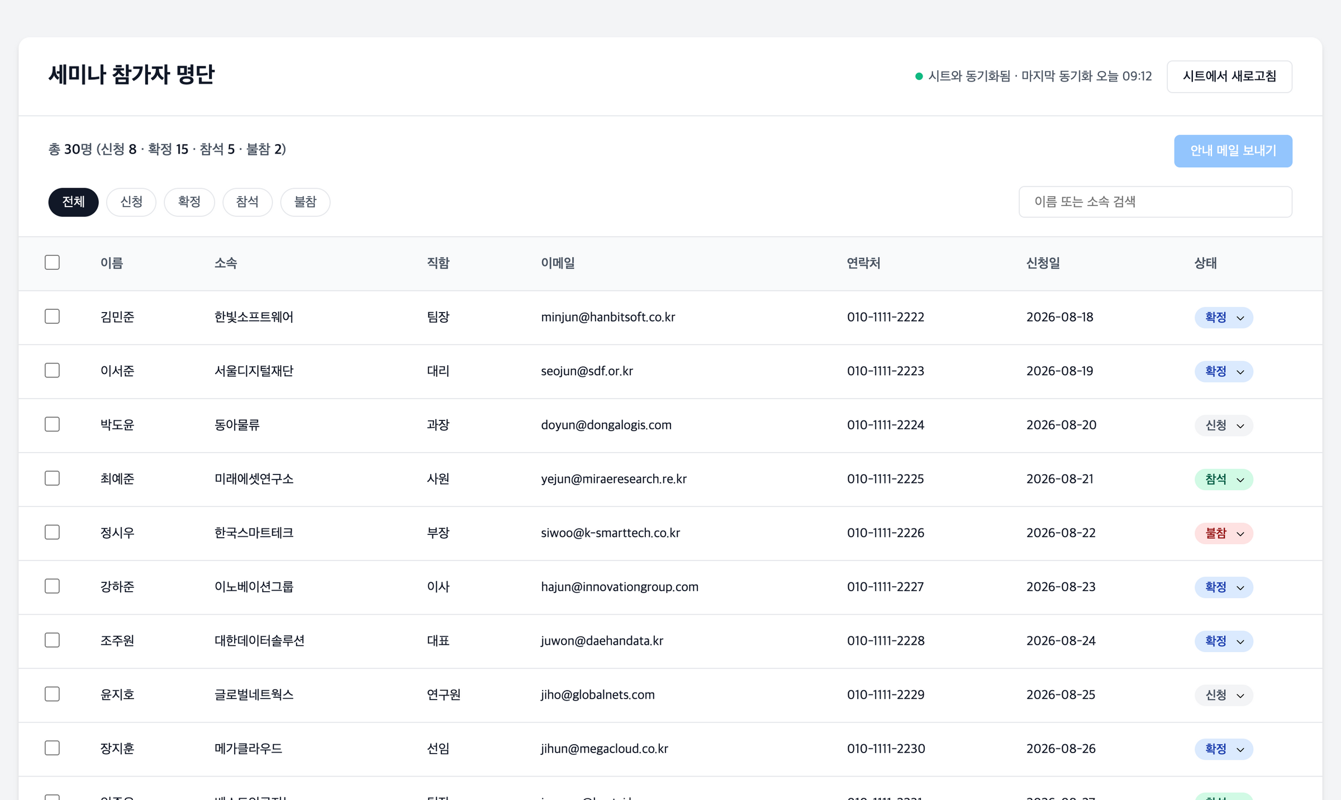Screen dimensions: 1341x800
Task: Click the affiliation 한빛소프트웨어
Action: click(254, 317)
